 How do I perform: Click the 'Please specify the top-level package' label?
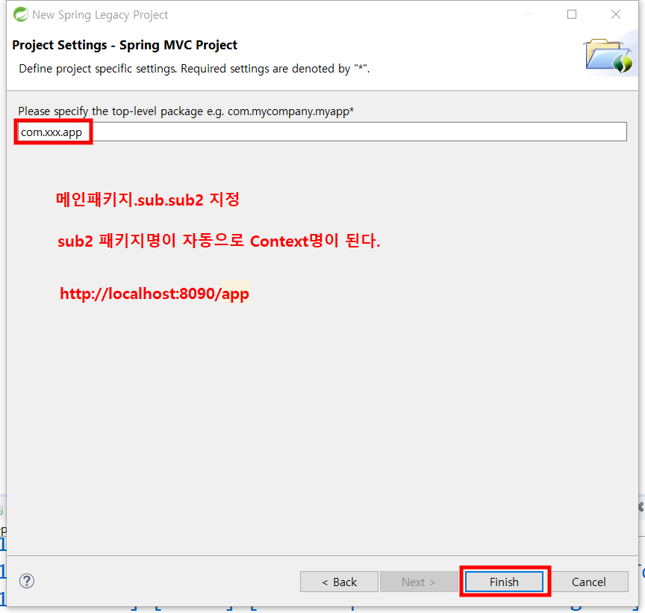coord(186,111)
